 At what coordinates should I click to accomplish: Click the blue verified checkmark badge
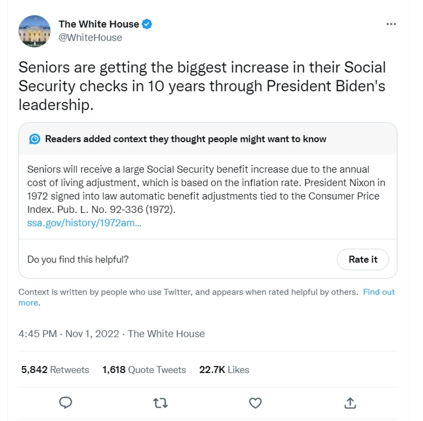[x=147, y=24]
